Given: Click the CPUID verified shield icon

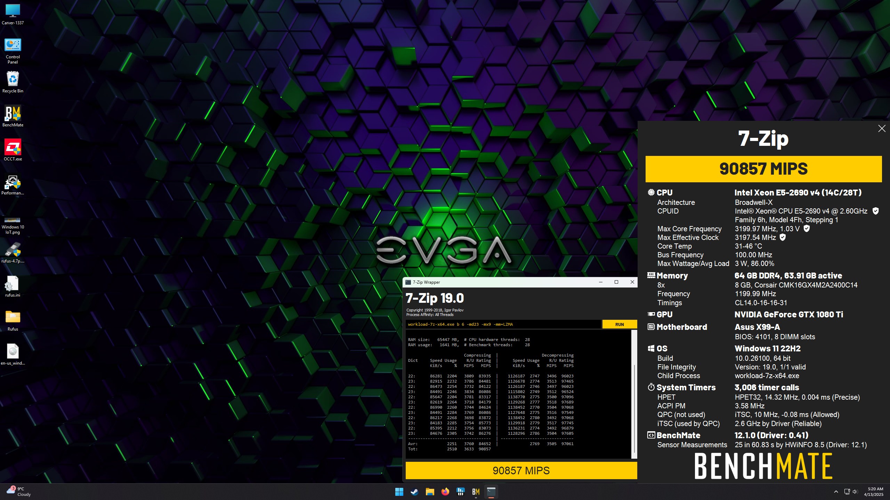Looking at the screenshot, I should click(x=876, y=211).
